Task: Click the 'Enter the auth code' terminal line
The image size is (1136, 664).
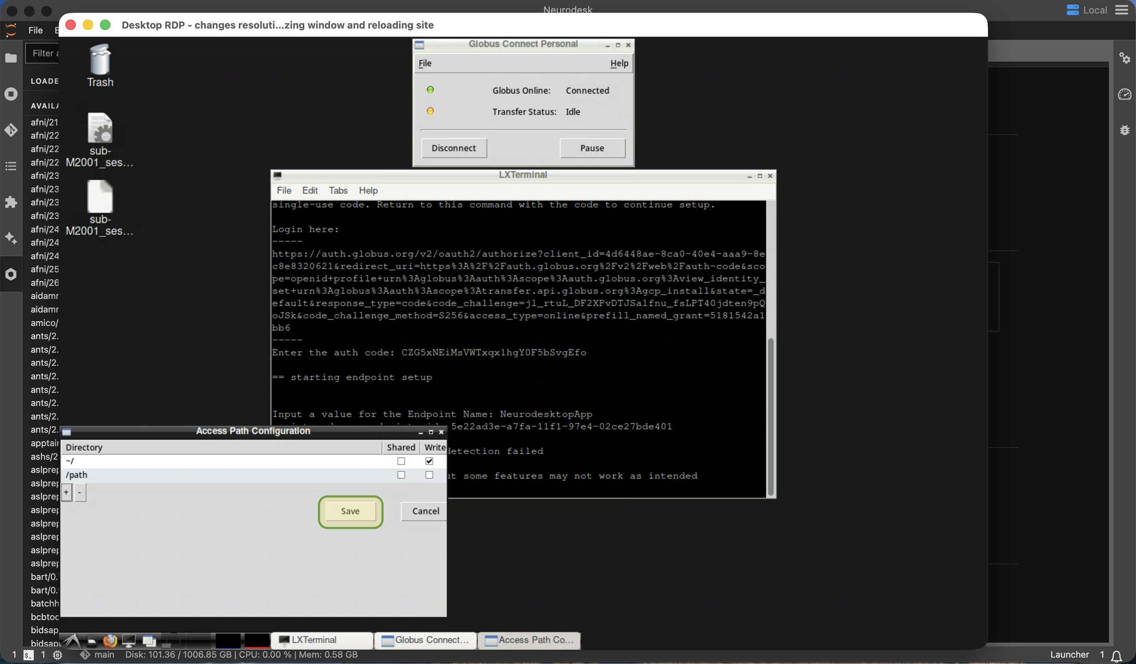Action: pyautogui.click(x=429, y=353)
